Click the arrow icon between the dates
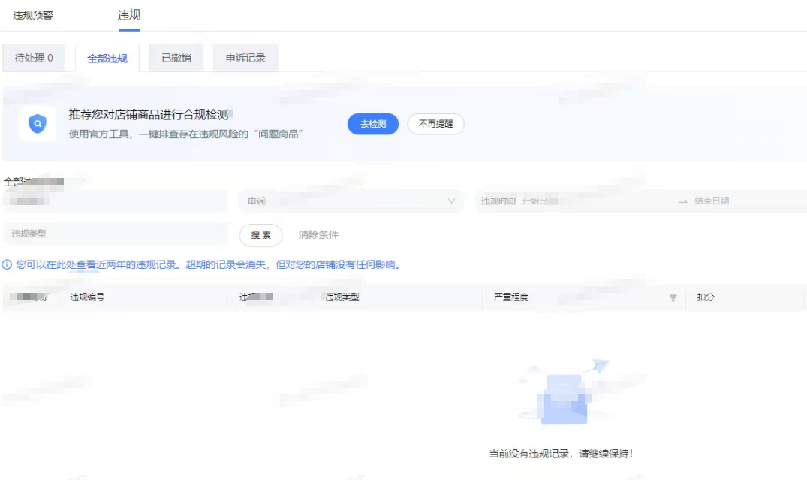Image resolution: width=807 pixels, height=480 pixels. 682,201
